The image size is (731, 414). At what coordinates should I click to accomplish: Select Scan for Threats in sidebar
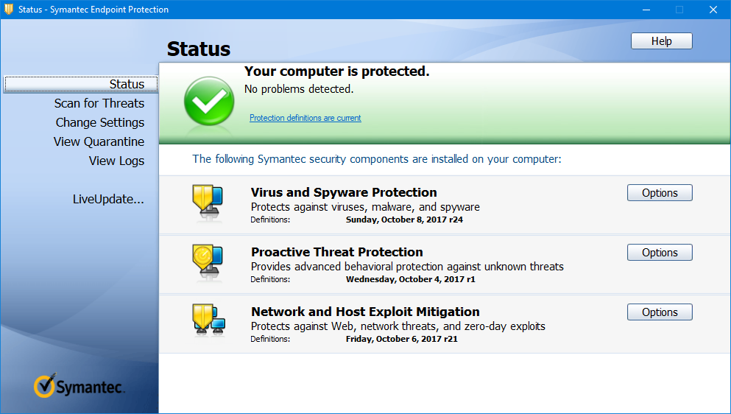(99, 103)
